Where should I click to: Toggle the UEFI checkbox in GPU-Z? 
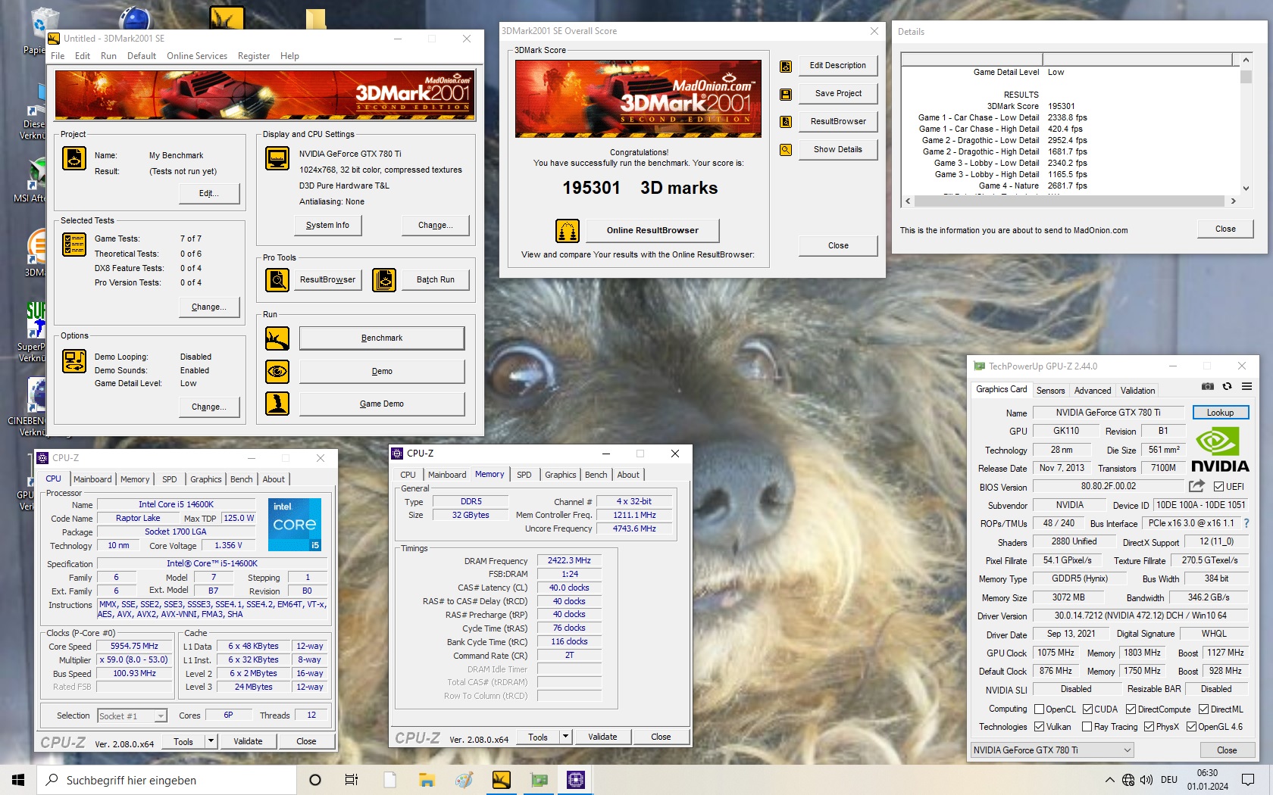1218,487
